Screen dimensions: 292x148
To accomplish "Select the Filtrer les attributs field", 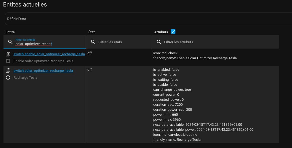I will 218,42.
